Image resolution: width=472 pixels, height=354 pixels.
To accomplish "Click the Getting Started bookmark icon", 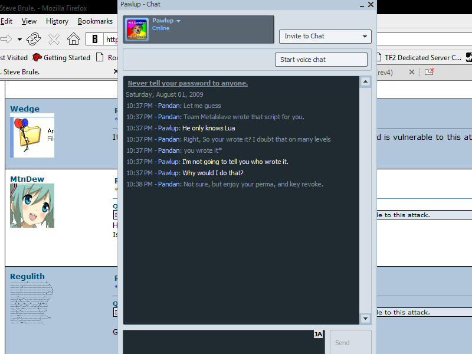I will [x=37, y=57].
